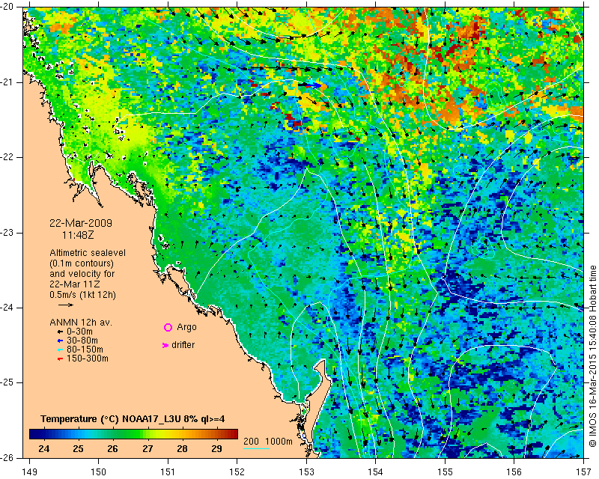599x479 pixels.
Task: Click the magenta drifter marker symbol
Action: click(x=165, y=345)
